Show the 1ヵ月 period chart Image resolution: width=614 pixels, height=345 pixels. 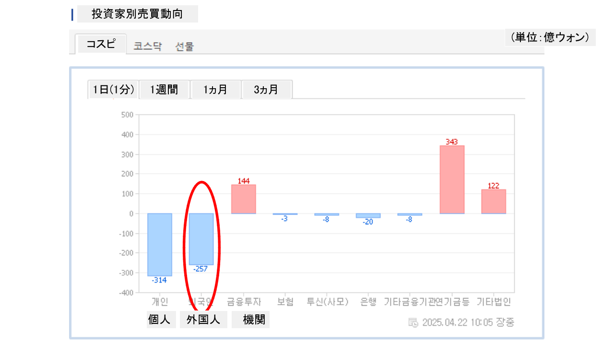click(215, 90)
